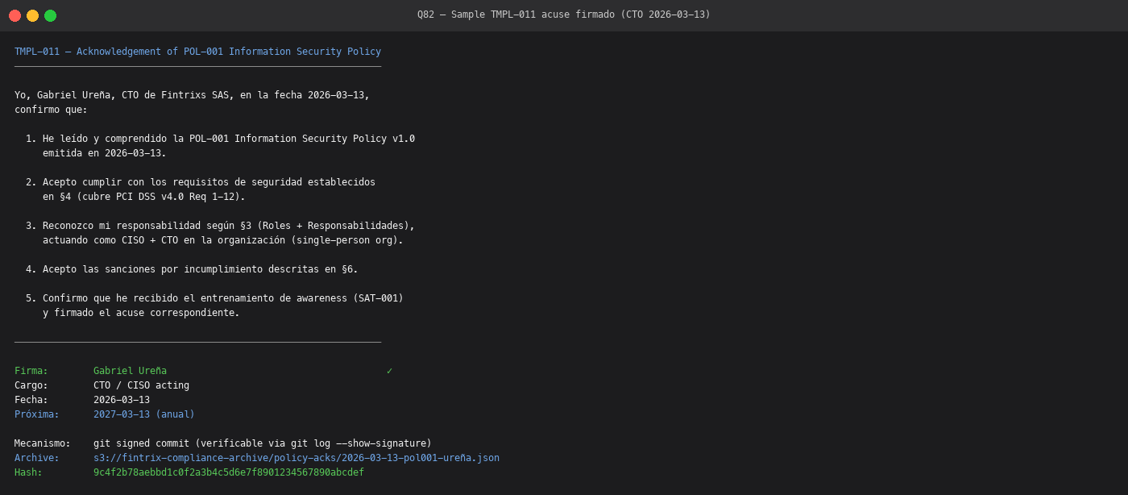This screenshot has height=495, width=1128.
Task: Click item 5 'Confirmo que he recibido el entrenamiento'
Action: 214,298
